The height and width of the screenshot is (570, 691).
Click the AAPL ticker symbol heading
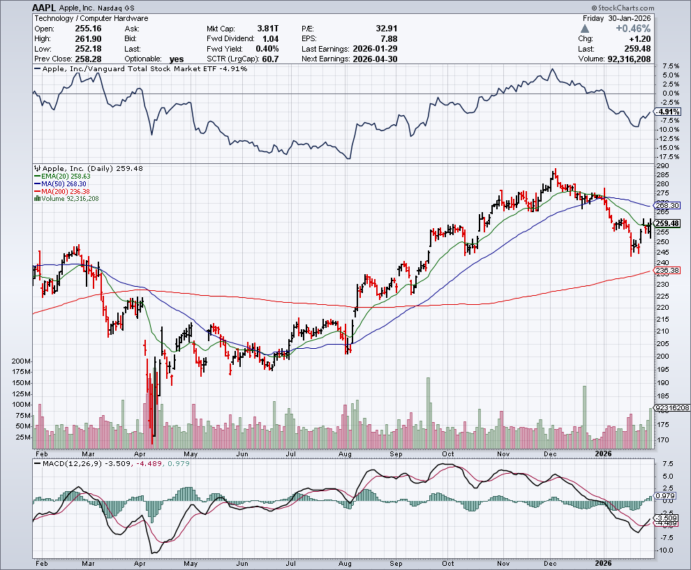45,6
